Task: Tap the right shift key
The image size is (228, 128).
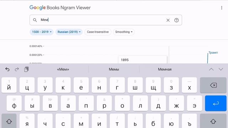Action: (213, 121)
